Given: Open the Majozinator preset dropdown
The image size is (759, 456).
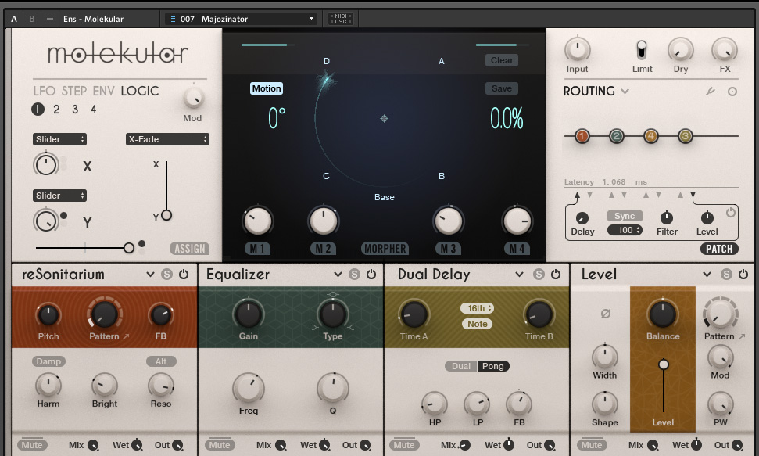Looking at the screenshot, I should click(241, 18).
